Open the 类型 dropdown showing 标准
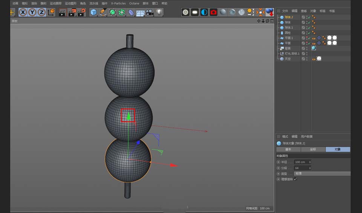The width and height of the screenshot is (362, 213). click(x=322, y=173)
